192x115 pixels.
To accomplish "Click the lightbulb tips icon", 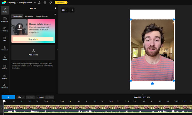I will click(51, 3).
